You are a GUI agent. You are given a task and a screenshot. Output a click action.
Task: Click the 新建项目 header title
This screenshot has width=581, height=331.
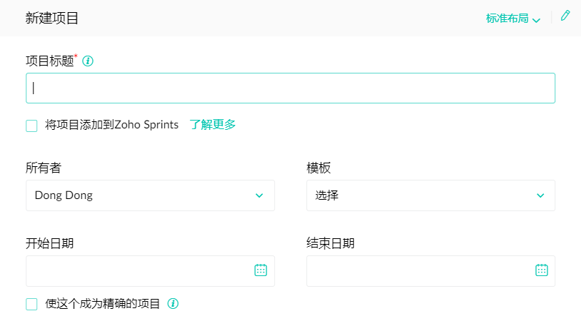click(x=52, y=18)
